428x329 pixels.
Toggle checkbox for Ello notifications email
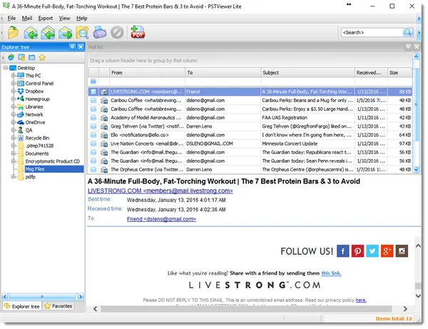pos(93,135)
